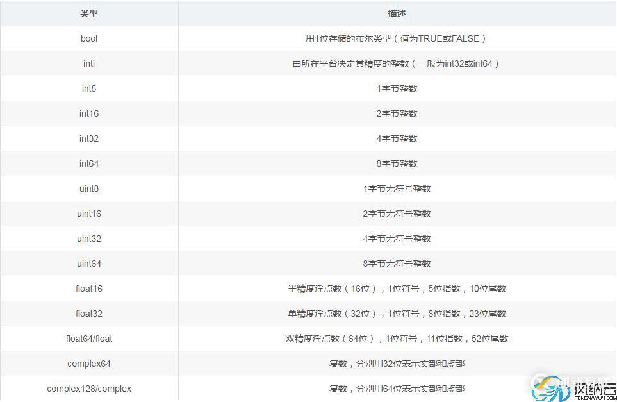Click the description 用1位存储的布尔类型
The height and width of the screenshot is (402, 617).
coord(396,38)
